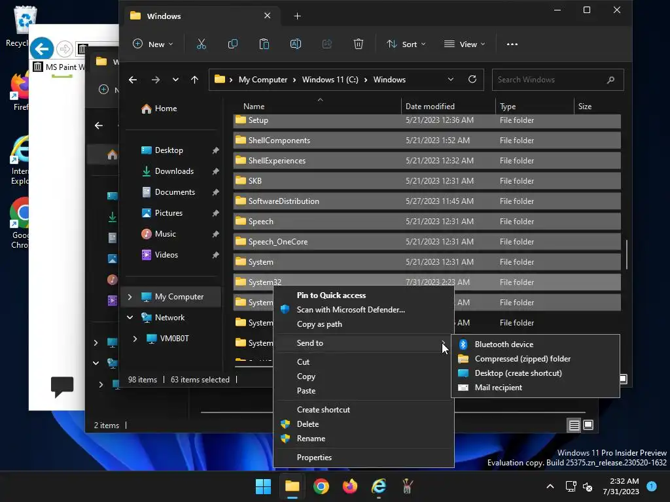Image resolution: width=670 pixels, height=502 pixels.
Task: Open Google Chrome from taskbar
Action: click(x=321, y=486)
